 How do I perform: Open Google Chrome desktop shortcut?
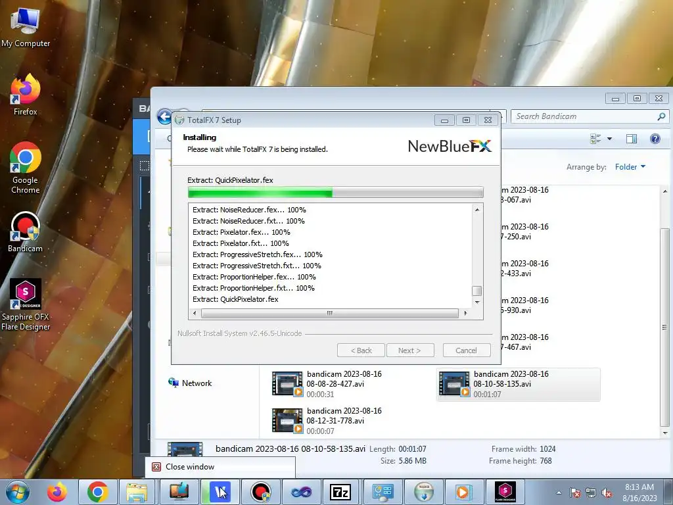click(x=26, y=168)
